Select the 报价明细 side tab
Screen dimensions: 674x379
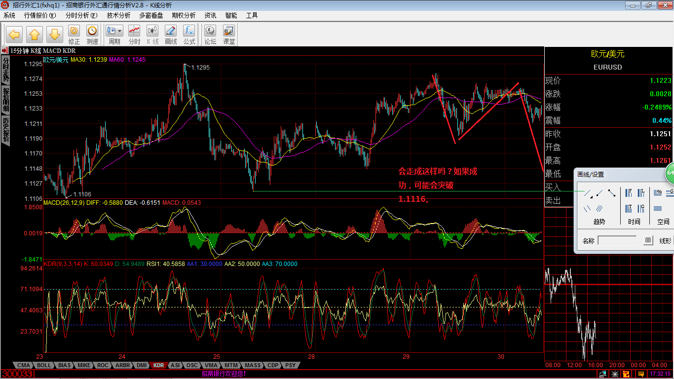(x=5, y=100)
